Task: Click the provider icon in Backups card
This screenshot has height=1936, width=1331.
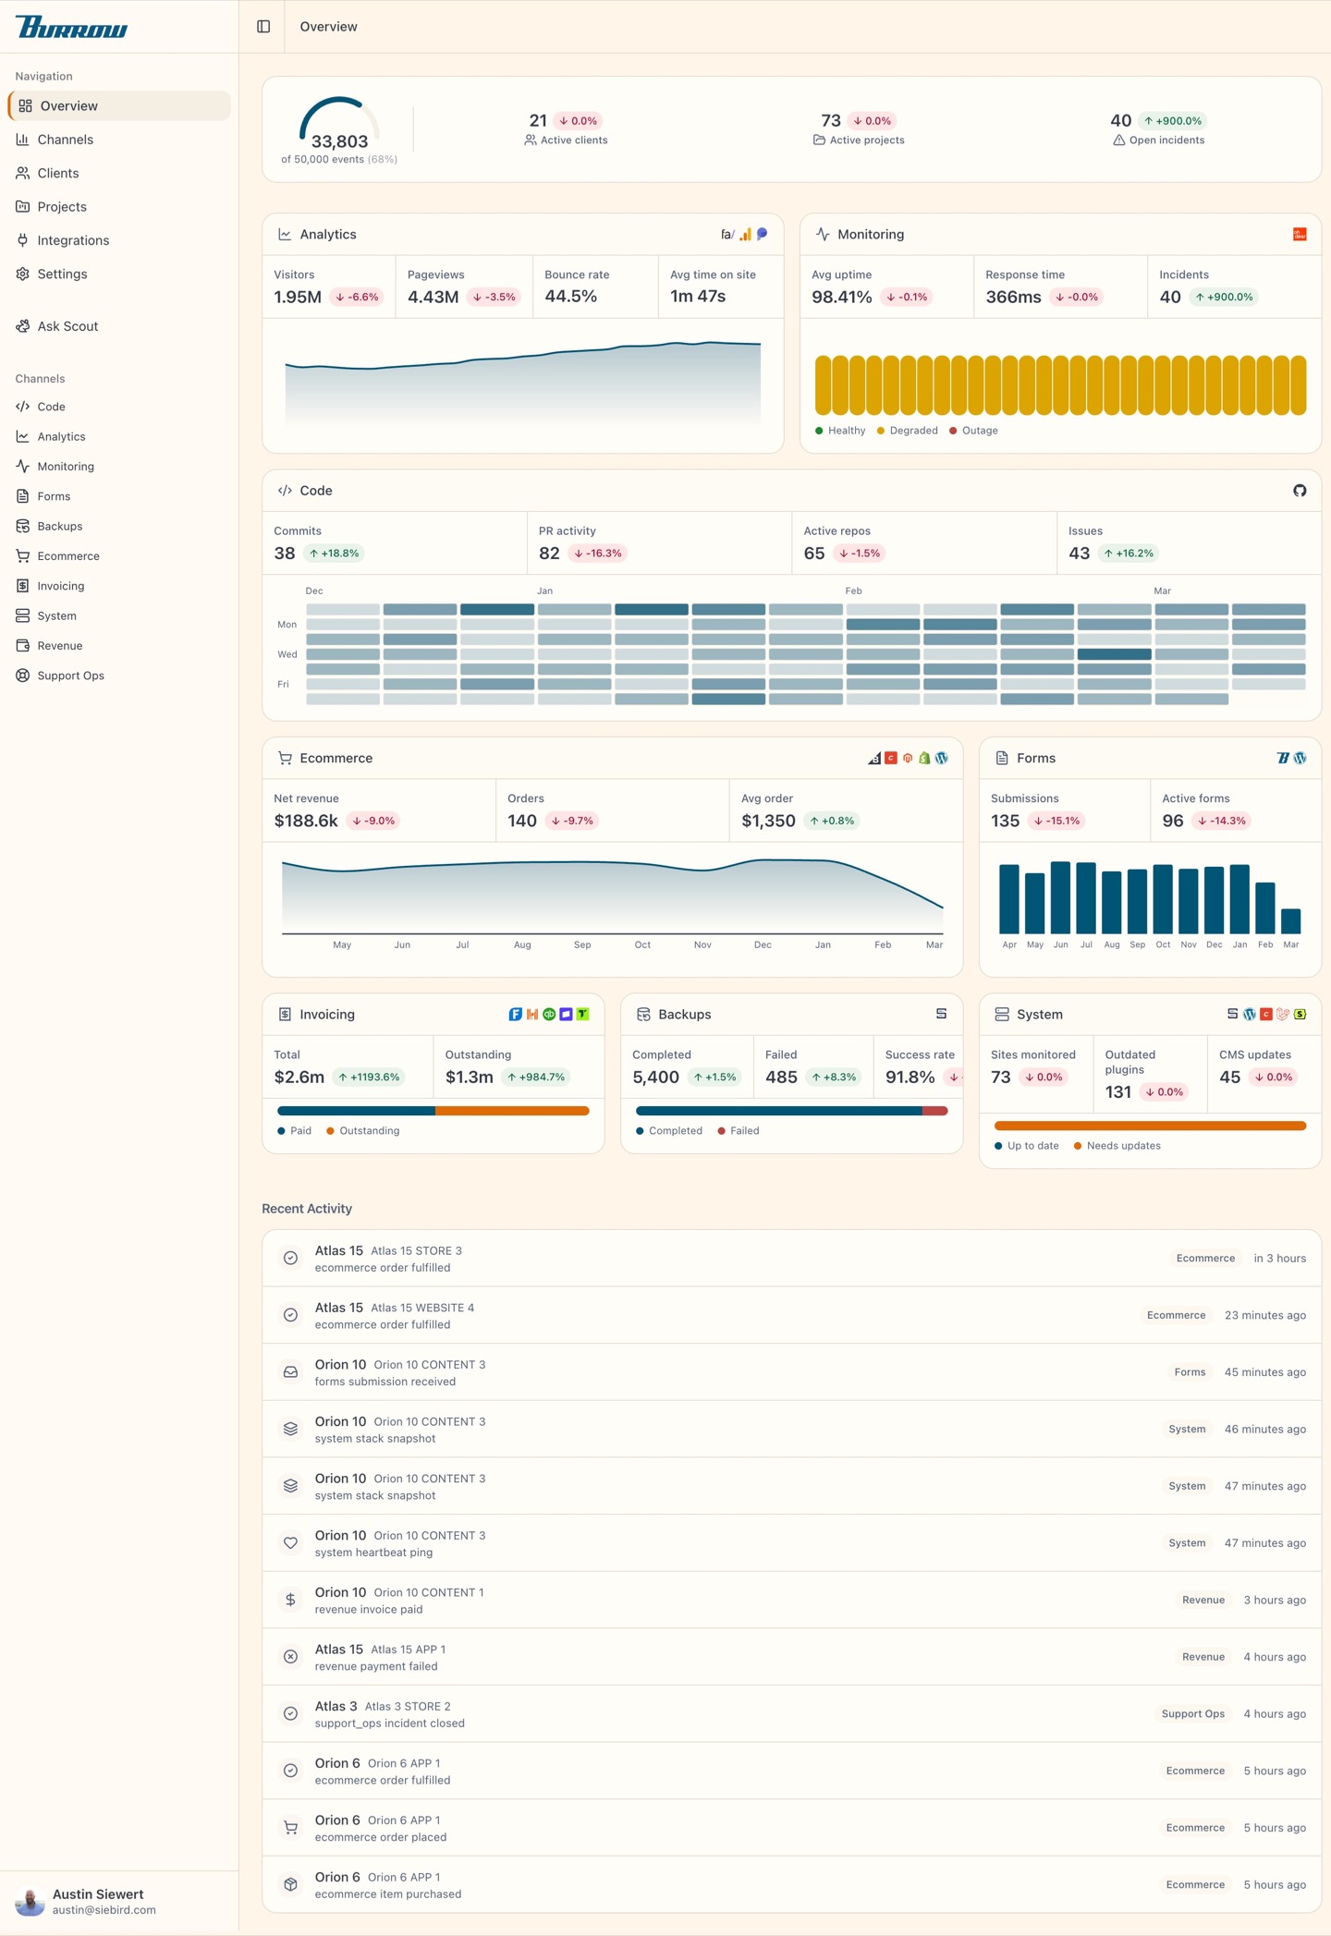Action: [x=941, y=1014]
